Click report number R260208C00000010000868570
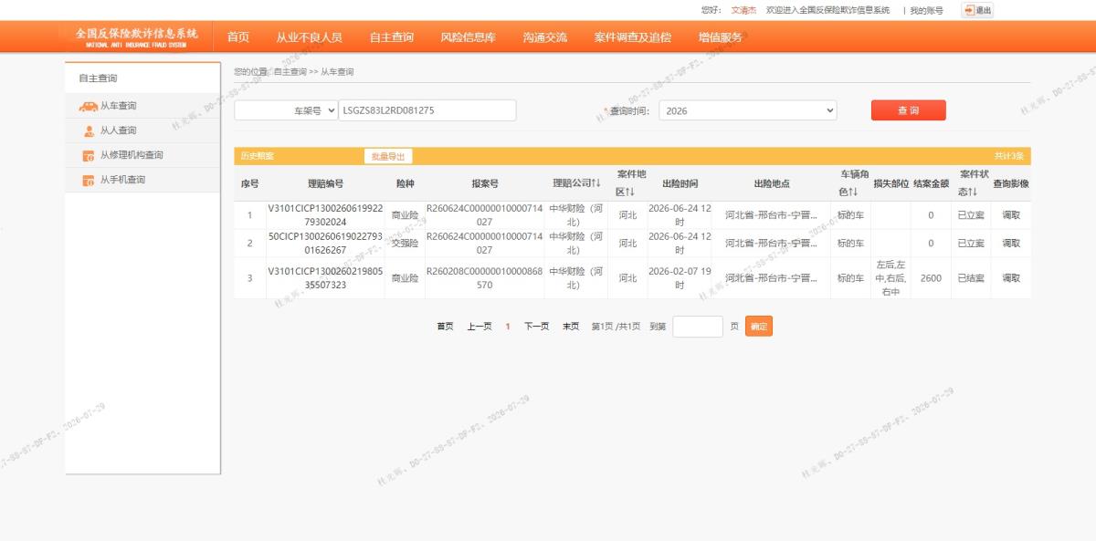 (x=485, y=278)
